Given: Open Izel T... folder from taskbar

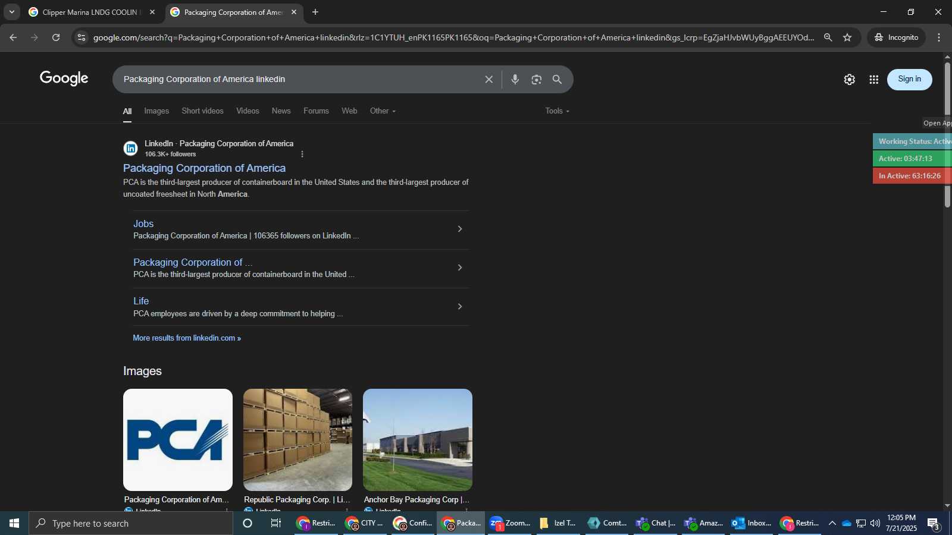Looking at the screenshot, I should pos(558,523).
